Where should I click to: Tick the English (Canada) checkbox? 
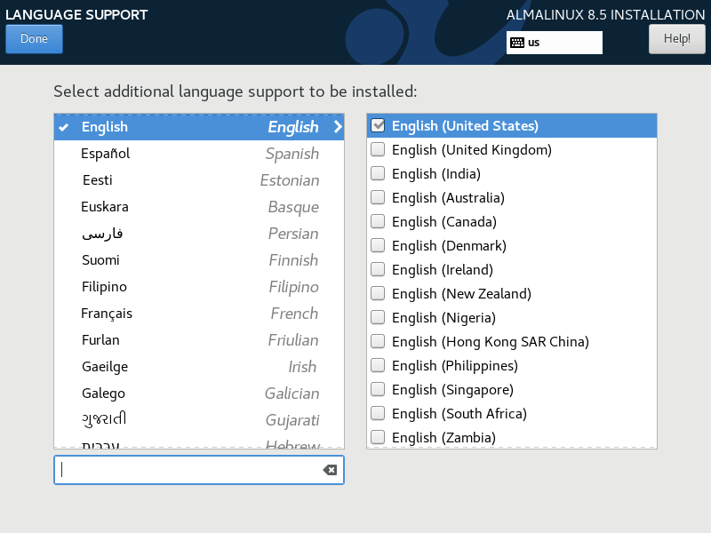[x=378, y=221]
